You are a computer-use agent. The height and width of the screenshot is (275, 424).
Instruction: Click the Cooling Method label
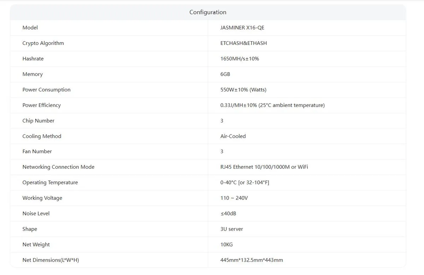pos(42,136)
